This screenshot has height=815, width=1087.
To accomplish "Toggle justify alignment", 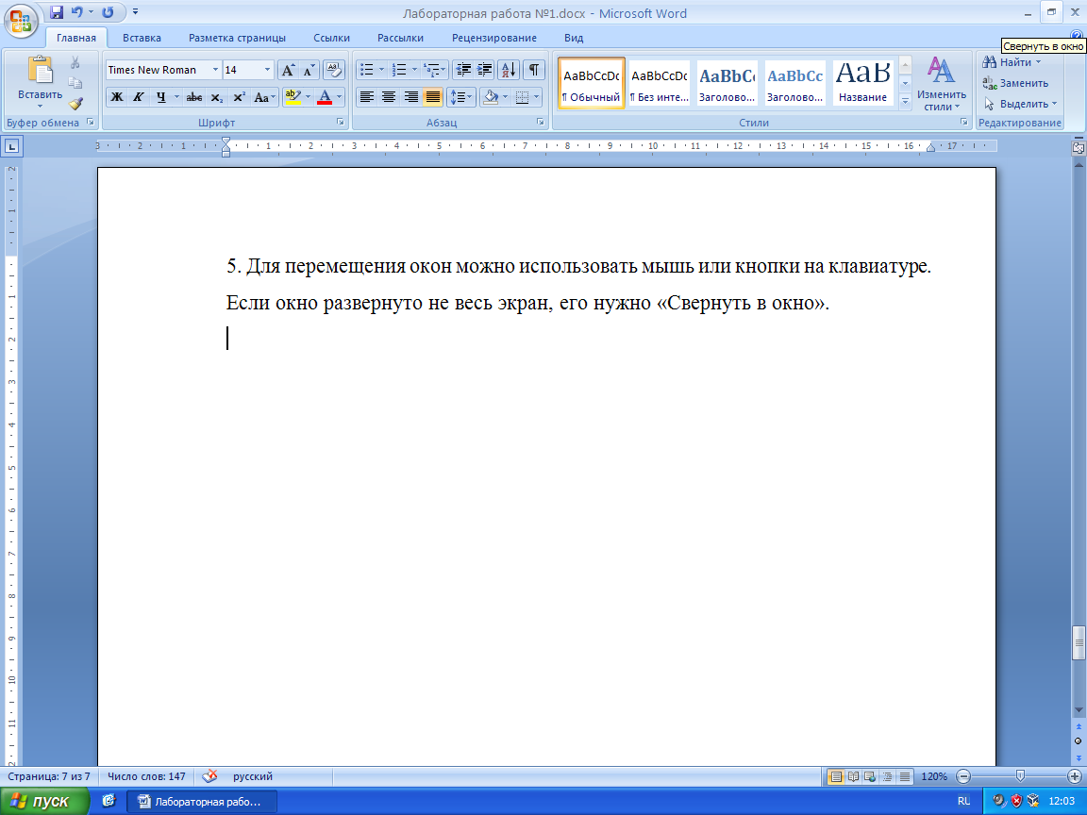I will [x=432, y=98].
